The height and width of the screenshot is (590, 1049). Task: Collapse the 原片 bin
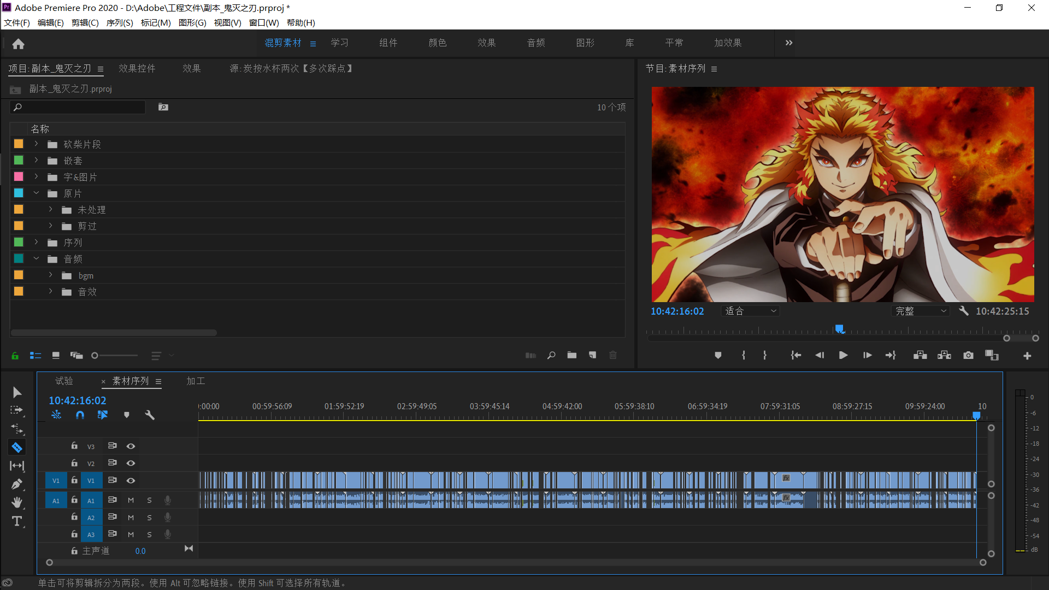coord(36,193)
